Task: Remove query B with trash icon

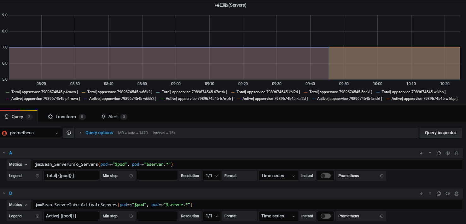Action: pyautogui.click(x=457, y=193)
